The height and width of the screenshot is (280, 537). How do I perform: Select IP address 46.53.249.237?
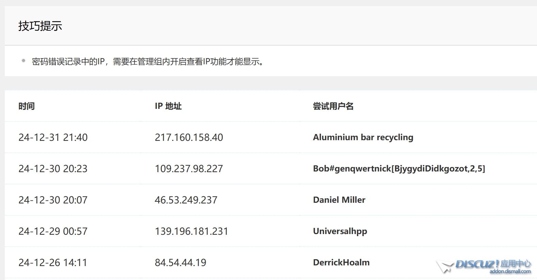click(186, 200)
